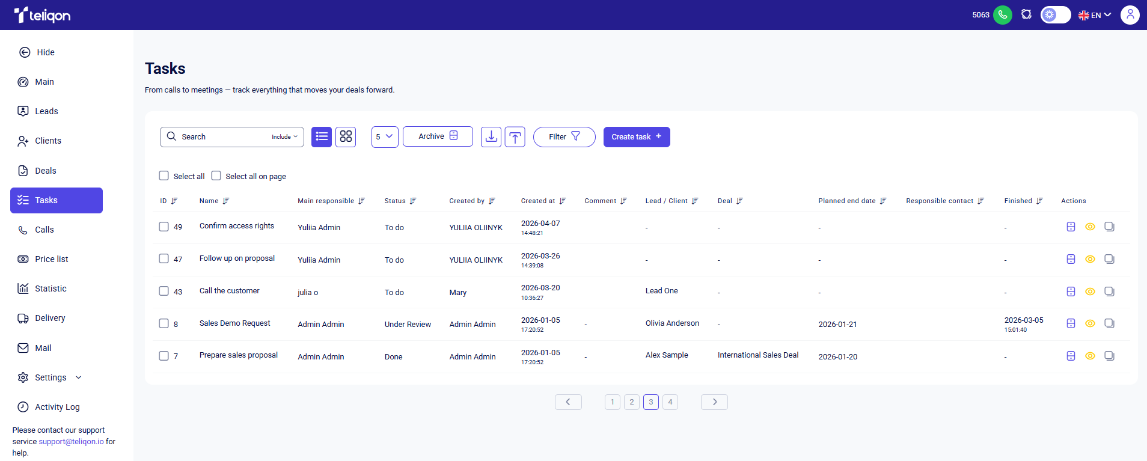Sort by ID column
This screenshot has width=1147, height=461.
174,201
